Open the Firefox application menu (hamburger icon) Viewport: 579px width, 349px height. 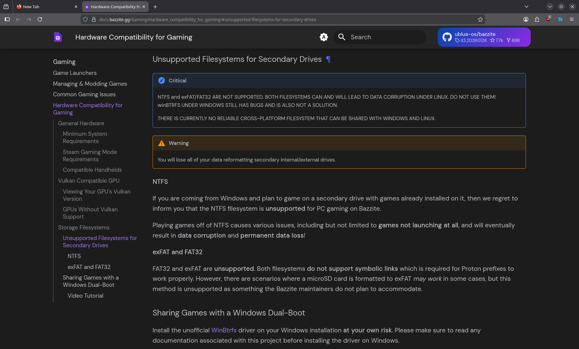tap(572, 19)
